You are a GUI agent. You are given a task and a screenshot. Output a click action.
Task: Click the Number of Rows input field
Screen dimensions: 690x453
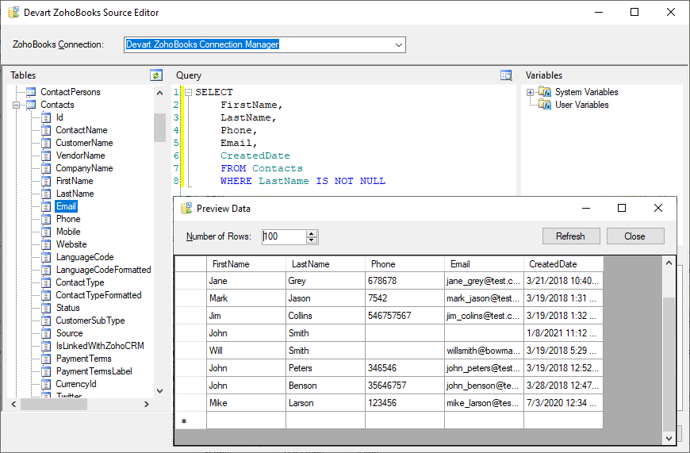coord(283,236)
